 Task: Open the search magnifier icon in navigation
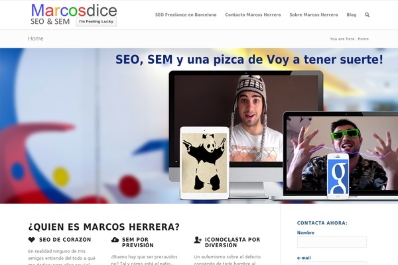tap(367, 15)
